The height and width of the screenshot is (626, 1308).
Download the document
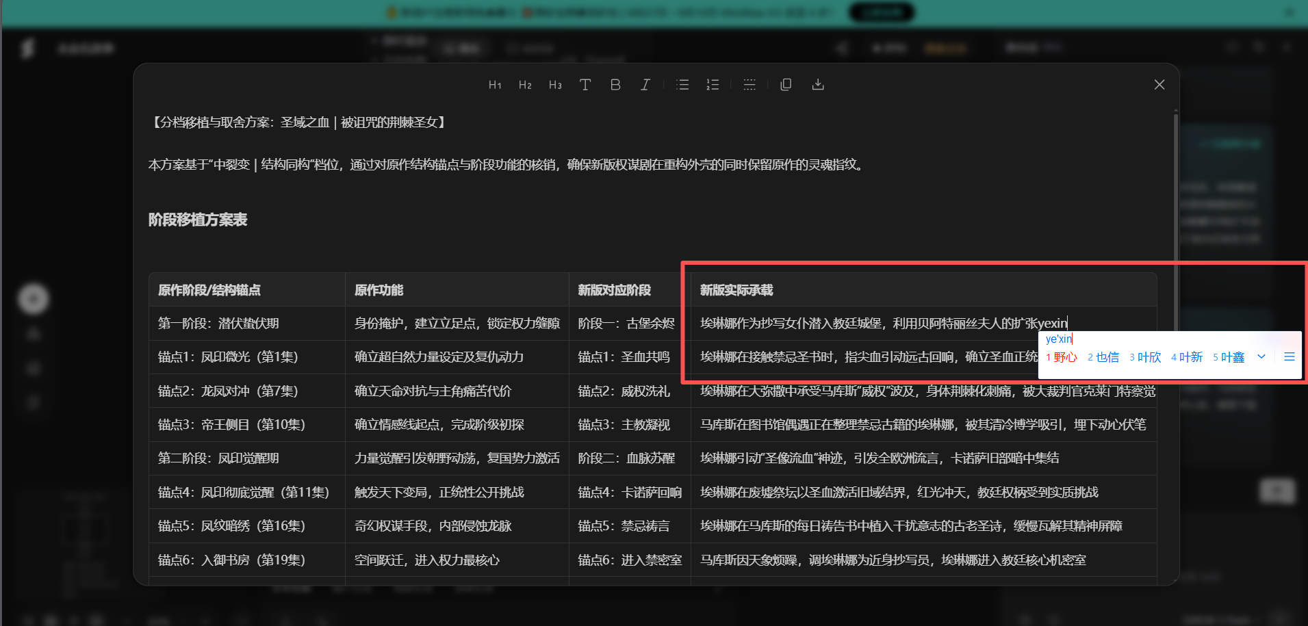pyautogui.click(x=818, y=85)
